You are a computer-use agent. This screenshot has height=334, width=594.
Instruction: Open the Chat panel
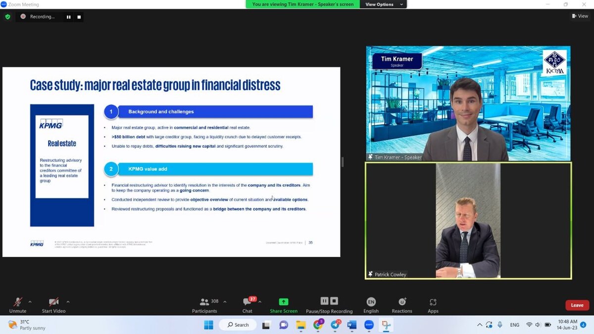[x=247, y=305]
